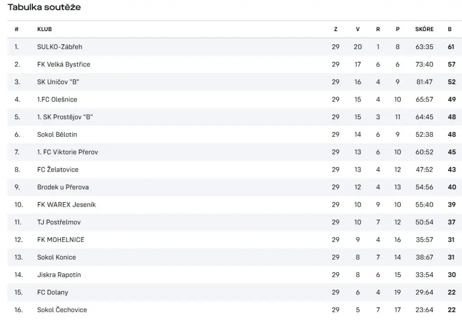The image size is (462, 320).
Task: Open 1. SK Prostějov "B" team
Action: pos(65,117)
